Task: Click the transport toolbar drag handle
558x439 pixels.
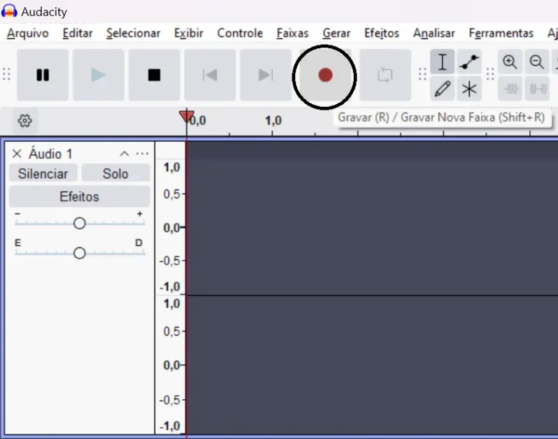Action: click(6, 74)
